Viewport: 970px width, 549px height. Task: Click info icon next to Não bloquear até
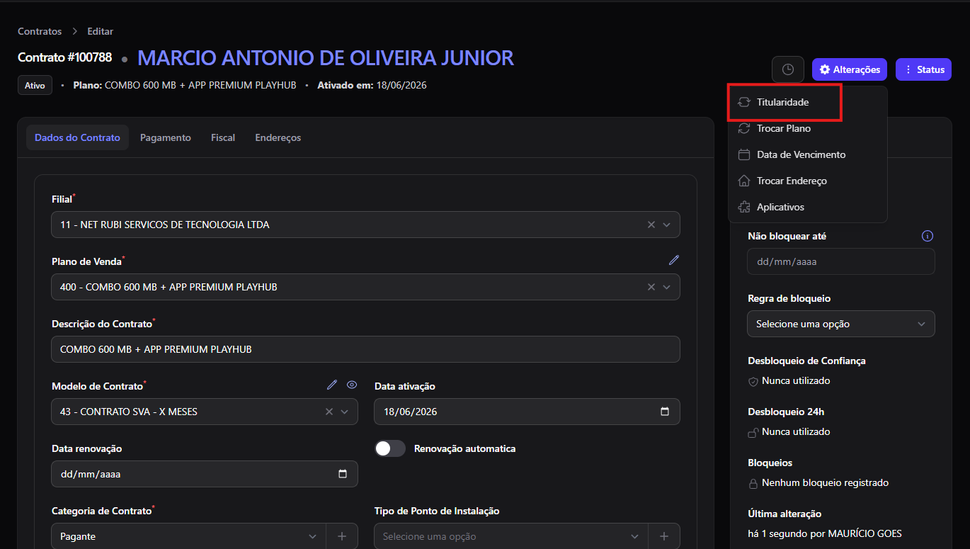point(928,236)
